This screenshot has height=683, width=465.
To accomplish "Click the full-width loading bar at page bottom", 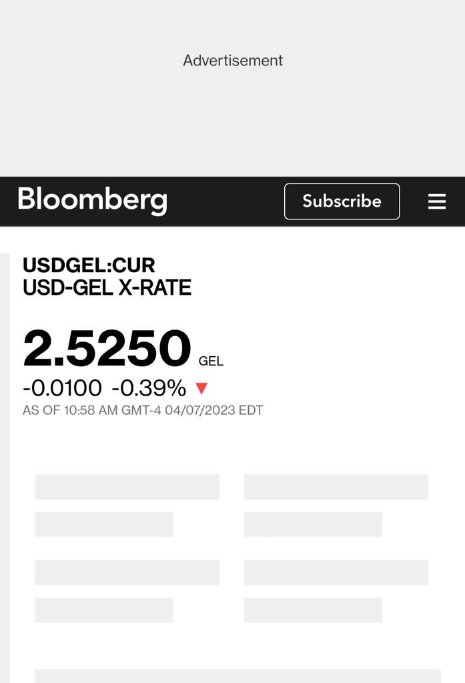I will [238, 676].
